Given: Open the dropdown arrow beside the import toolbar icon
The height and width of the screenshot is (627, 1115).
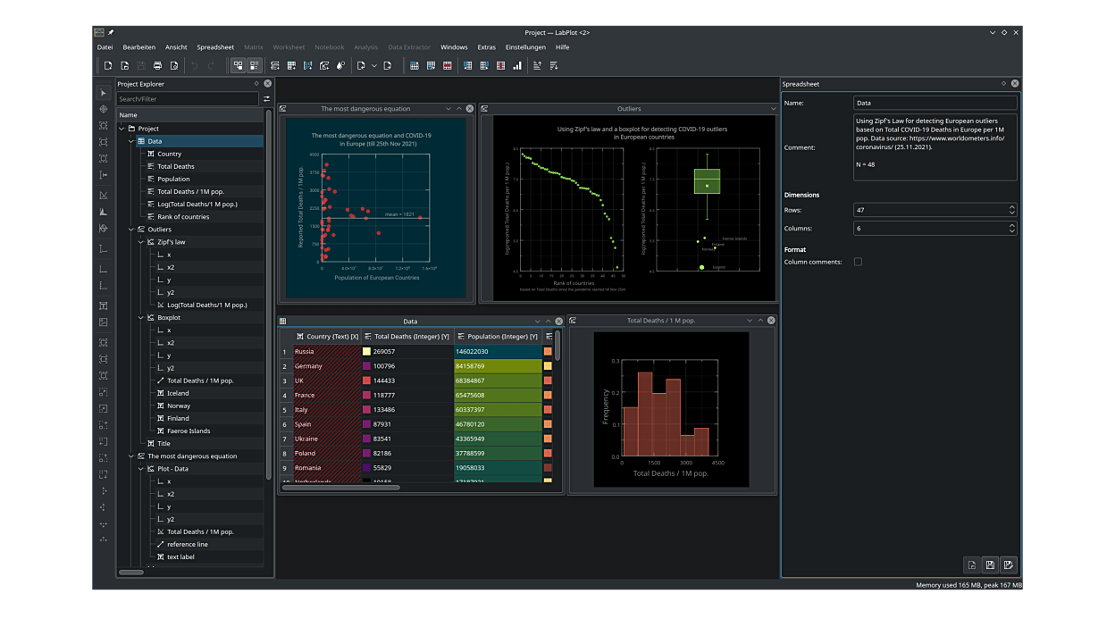Looking at the screenshot, I should (x=374, y=65).
